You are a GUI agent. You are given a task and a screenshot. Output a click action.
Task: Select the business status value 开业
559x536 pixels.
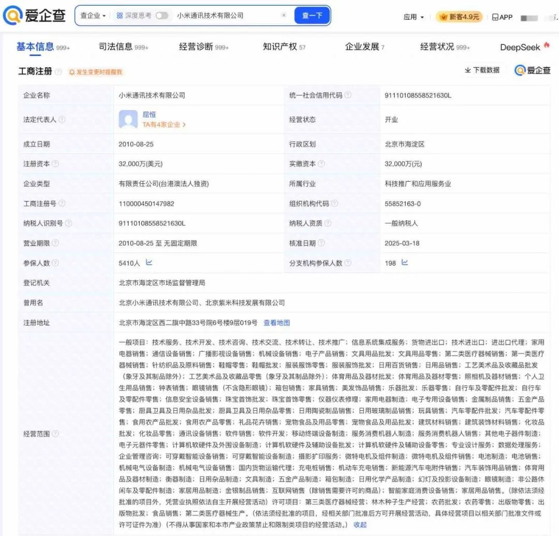click(x=391, y=120)
